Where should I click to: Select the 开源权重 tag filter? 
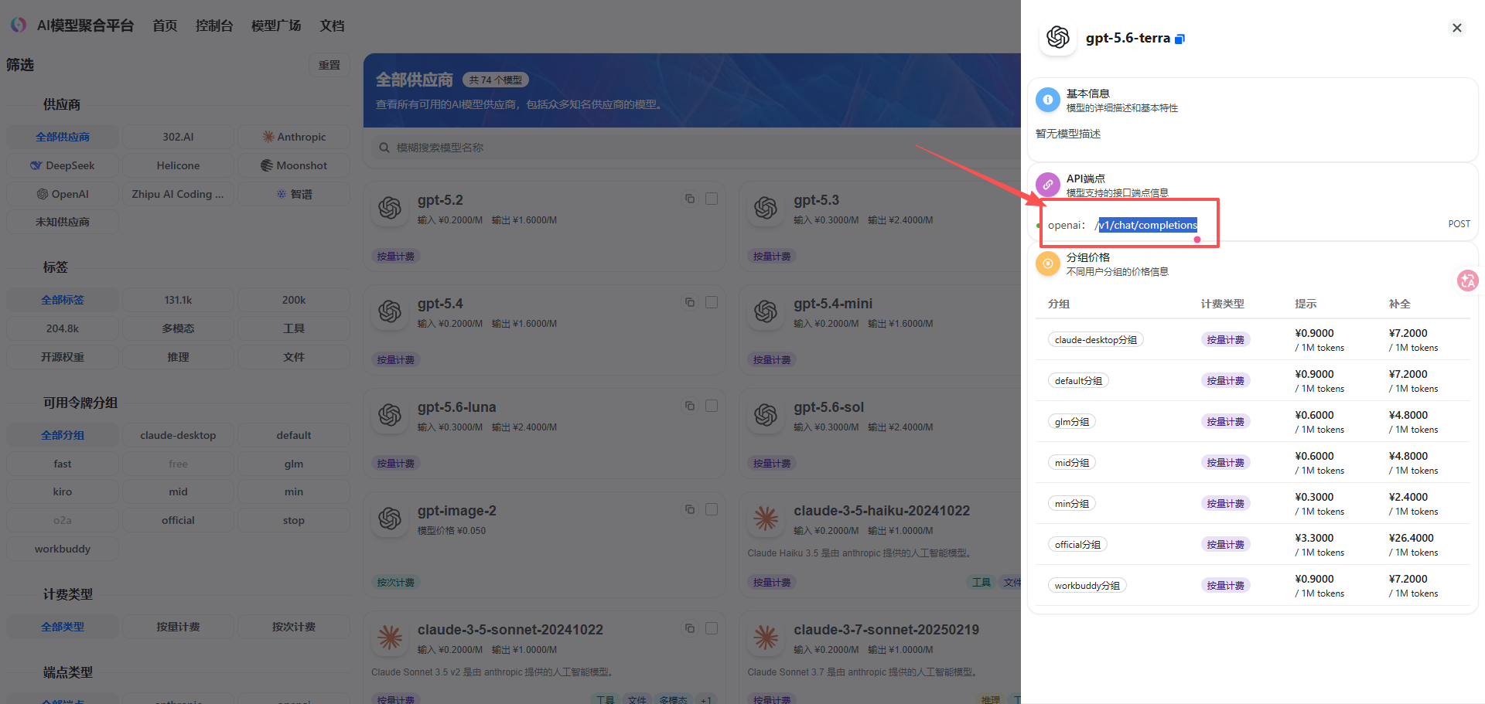pos(63,357)
